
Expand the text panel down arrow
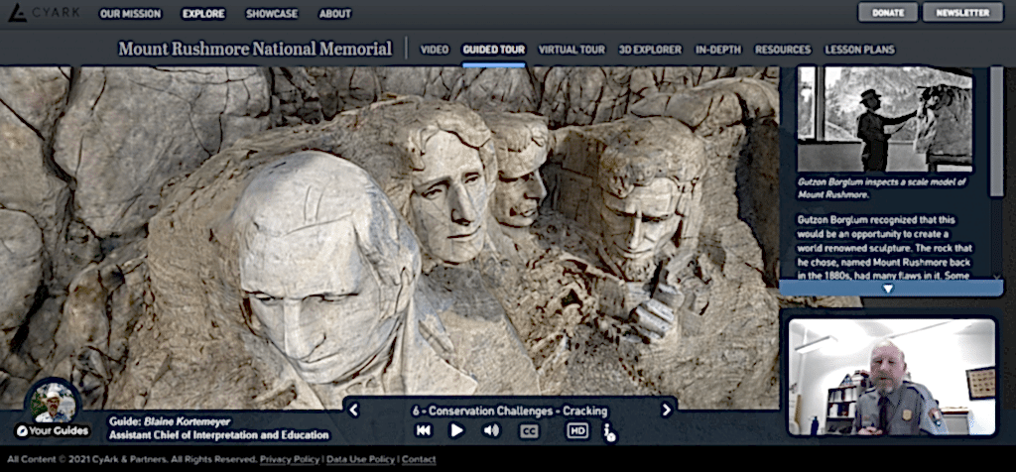coord(888,289)
